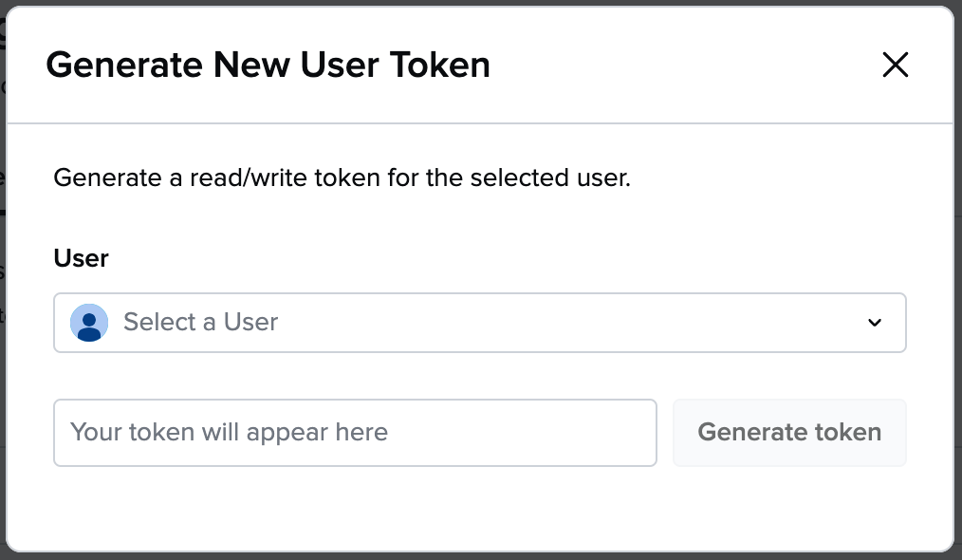Expand the user list chevron arrow
Screen dimensions: 962x560
(875, 323)
